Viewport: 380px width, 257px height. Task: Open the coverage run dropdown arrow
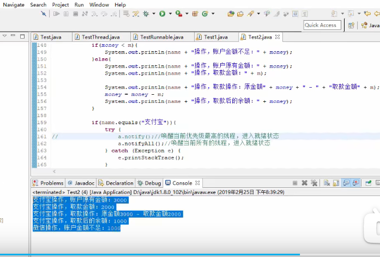tap(186, 14)
